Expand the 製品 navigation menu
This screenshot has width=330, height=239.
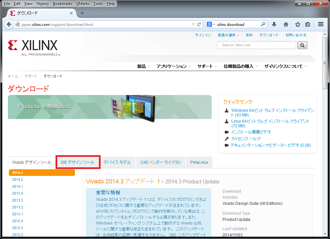click(x=144, y=66)
